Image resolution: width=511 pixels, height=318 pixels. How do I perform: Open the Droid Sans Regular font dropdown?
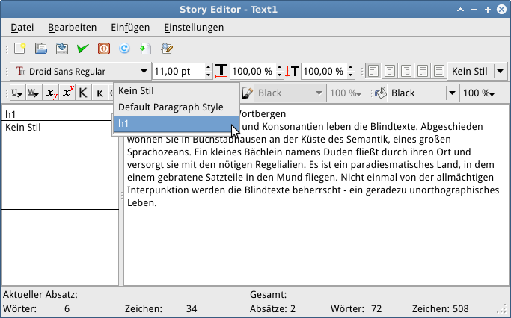(x=143, y=72)
